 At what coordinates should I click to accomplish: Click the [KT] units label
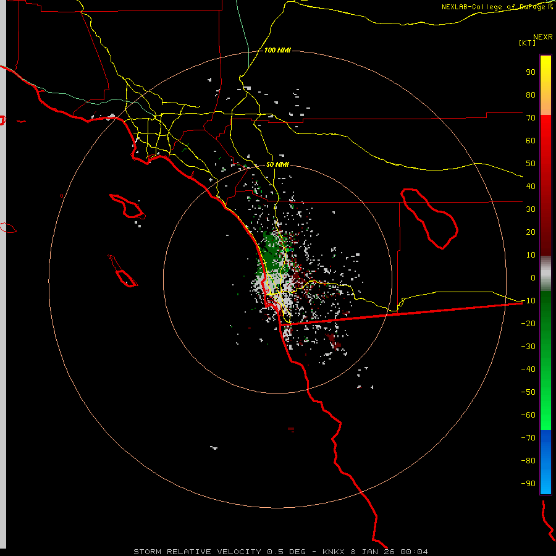pyautogui.click(x=528, y=43)
